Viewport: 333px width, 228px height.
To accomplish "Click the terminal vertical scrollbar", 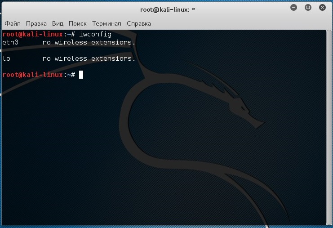I will 329,127.
